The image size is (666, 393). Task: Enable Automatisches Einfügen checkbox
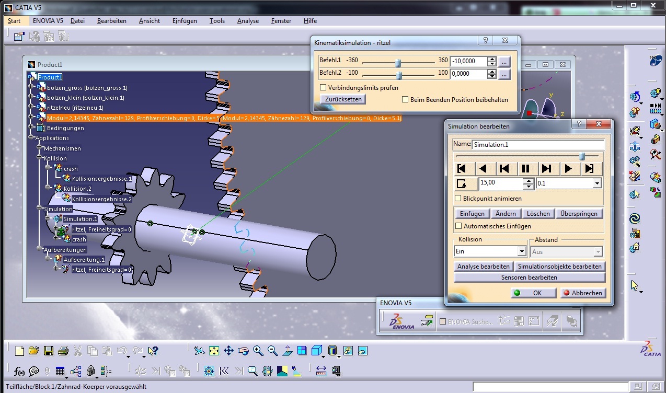click(x=458, y=226)
